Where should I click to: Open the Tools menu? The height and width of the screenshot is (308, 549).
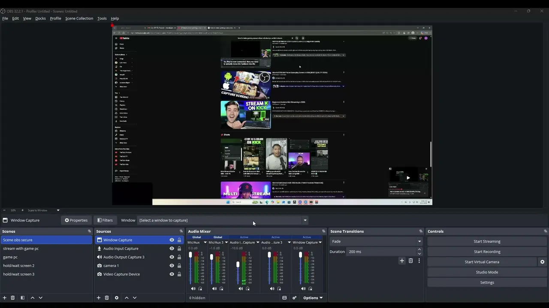pos(102,18)
